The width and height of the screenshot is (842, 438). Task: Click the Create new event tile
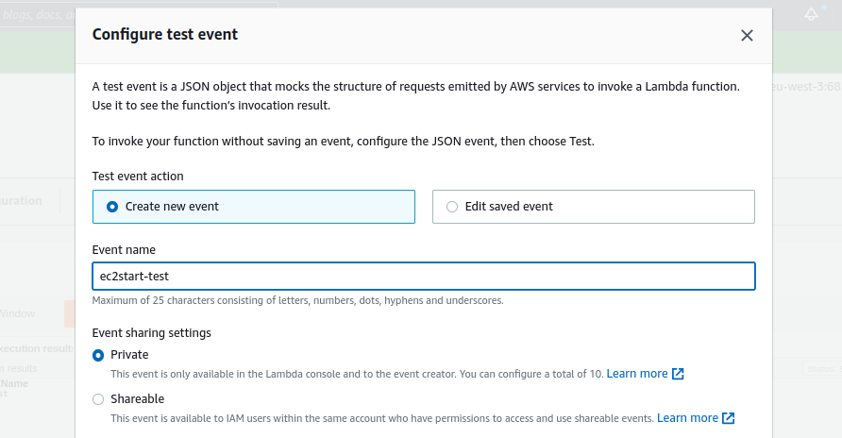click(x=254, y=207)
